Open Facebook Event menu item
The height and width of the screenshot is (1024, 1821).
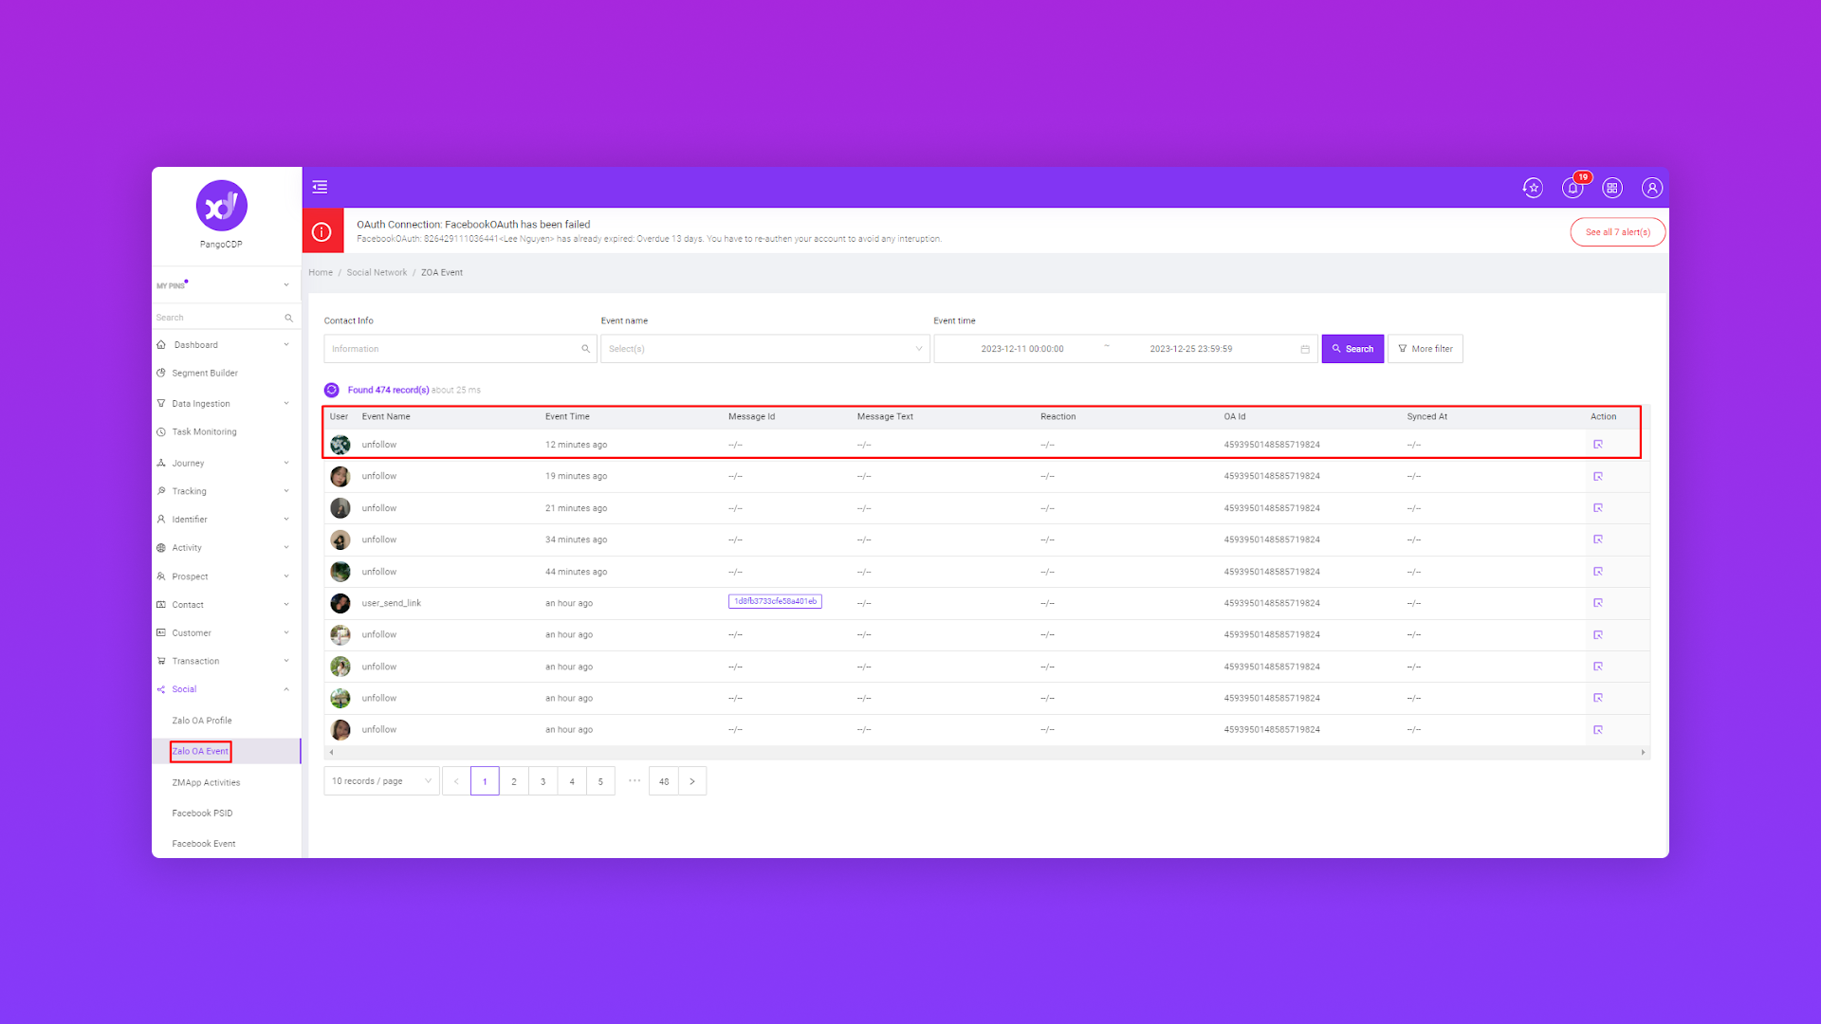tap(204, 844)
